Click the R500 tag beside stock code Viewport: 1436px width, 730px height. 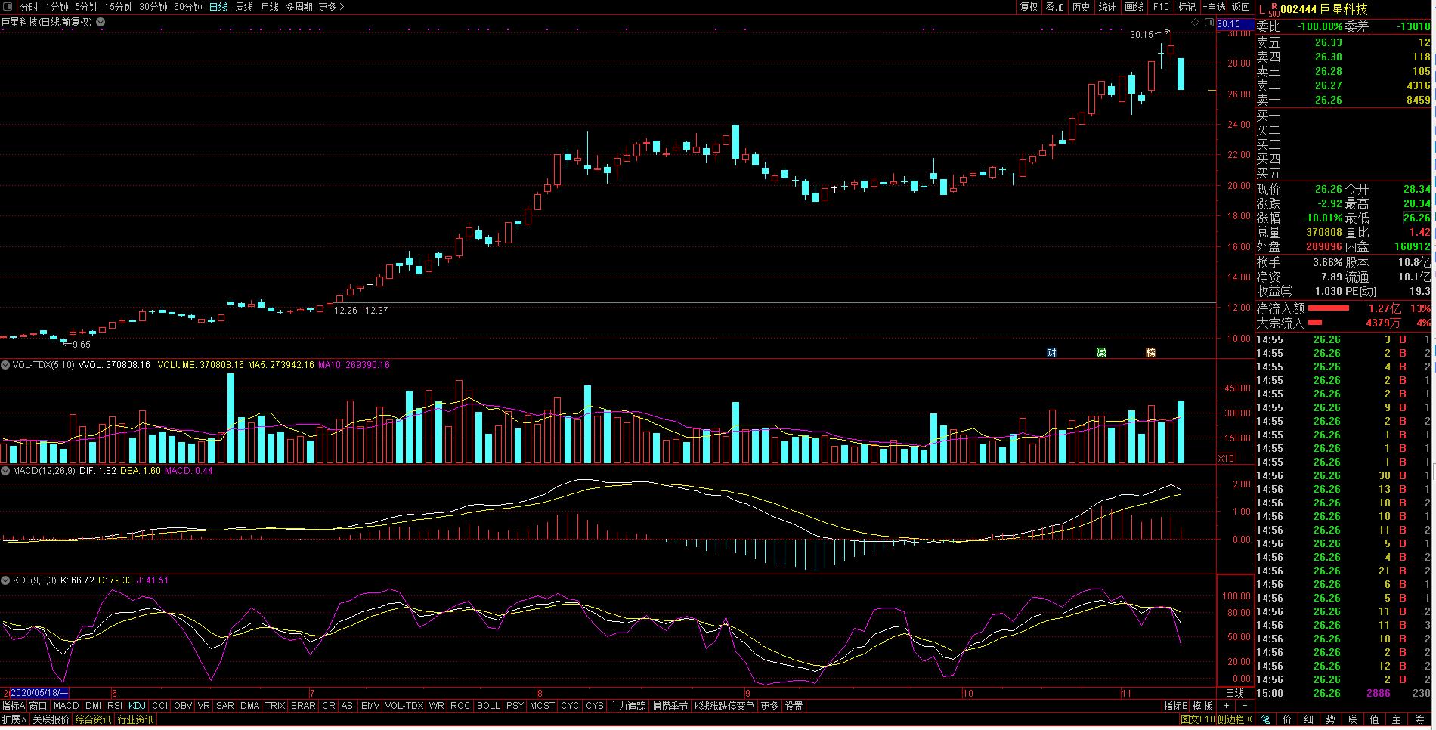point(1274,9)
